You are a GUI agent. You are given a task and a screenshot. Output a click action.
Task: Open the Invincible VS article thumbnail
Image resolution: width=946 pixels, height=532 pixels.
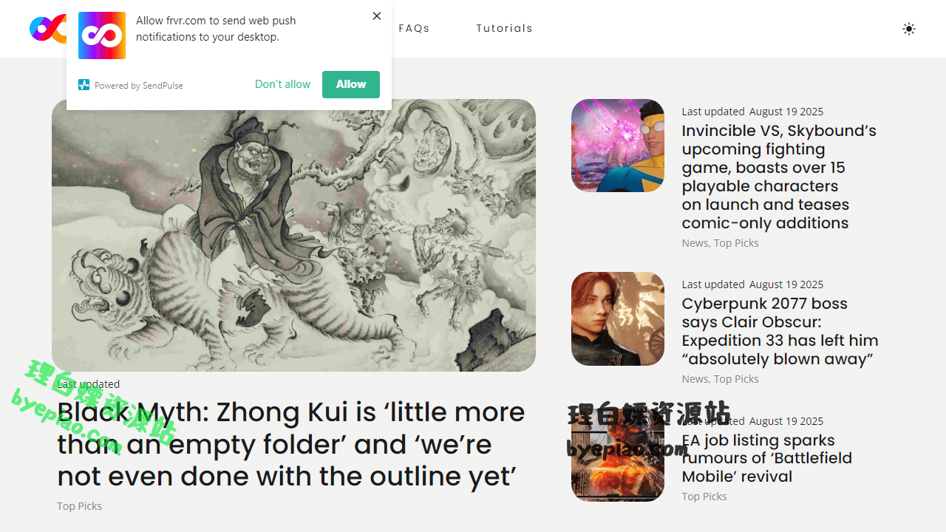click(x=618, y=146)
